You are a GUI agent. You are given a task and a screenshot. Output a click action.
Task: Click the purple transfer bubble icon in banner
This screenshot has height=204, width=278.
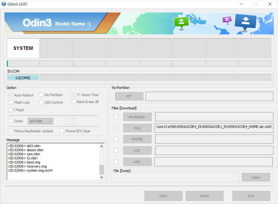227,20
